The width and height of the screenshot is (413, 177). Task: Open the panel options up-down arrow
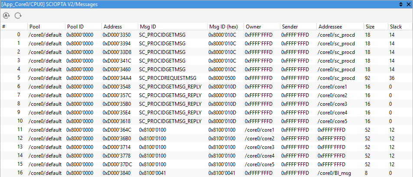(x=400, y=4)
